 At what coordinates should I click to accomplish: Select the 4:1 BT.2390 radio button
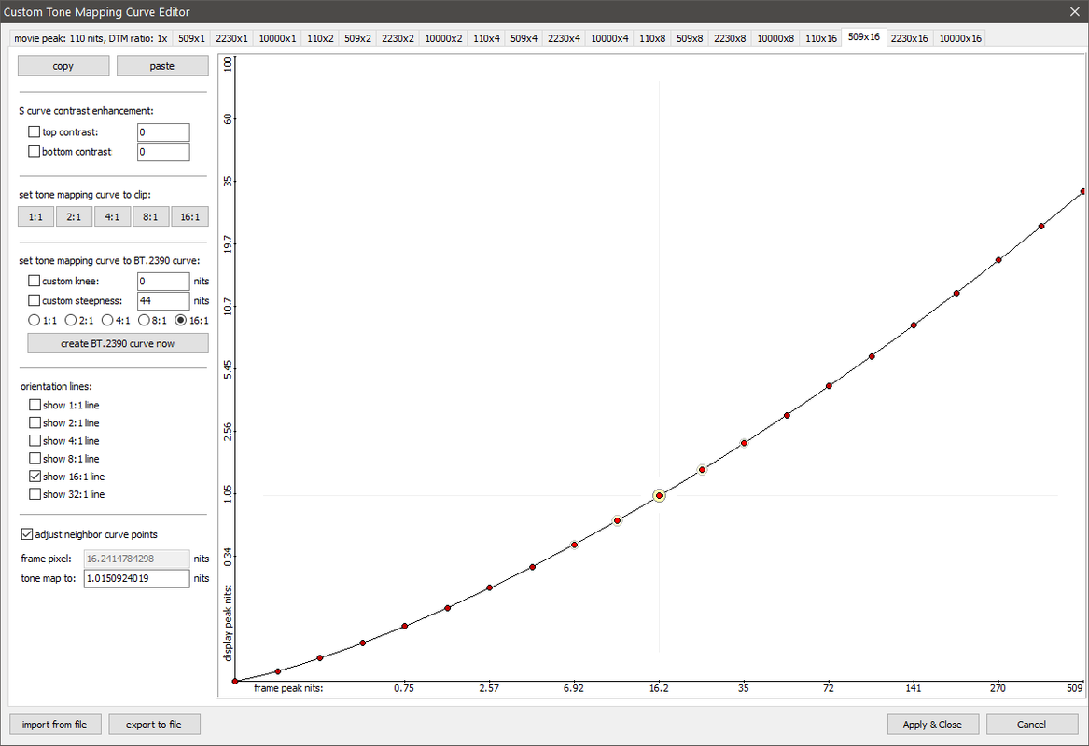coord(107,320)
